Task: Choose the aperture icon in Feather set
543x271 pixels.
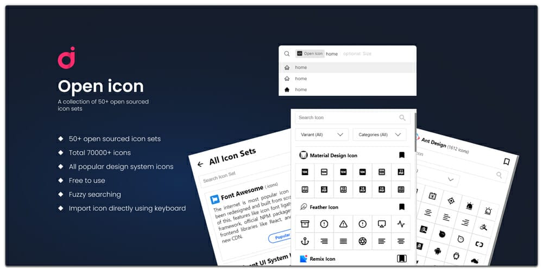Action: [363, 241]
